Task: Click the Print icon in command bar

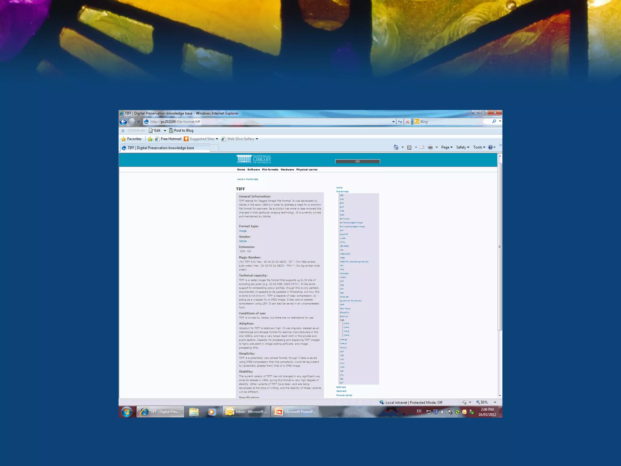Action: (x=430, y=147)
